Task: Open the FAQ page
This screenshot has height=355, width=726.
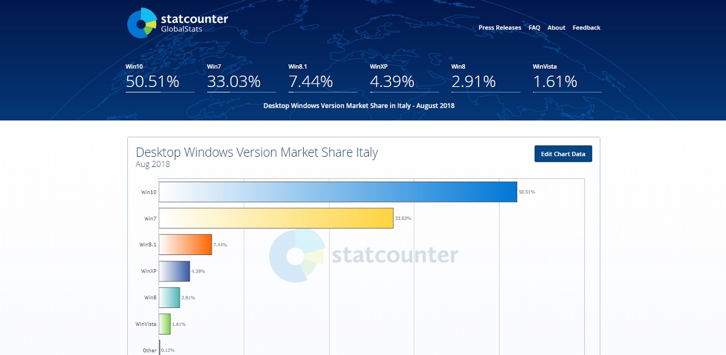Action: pos(534,28)
